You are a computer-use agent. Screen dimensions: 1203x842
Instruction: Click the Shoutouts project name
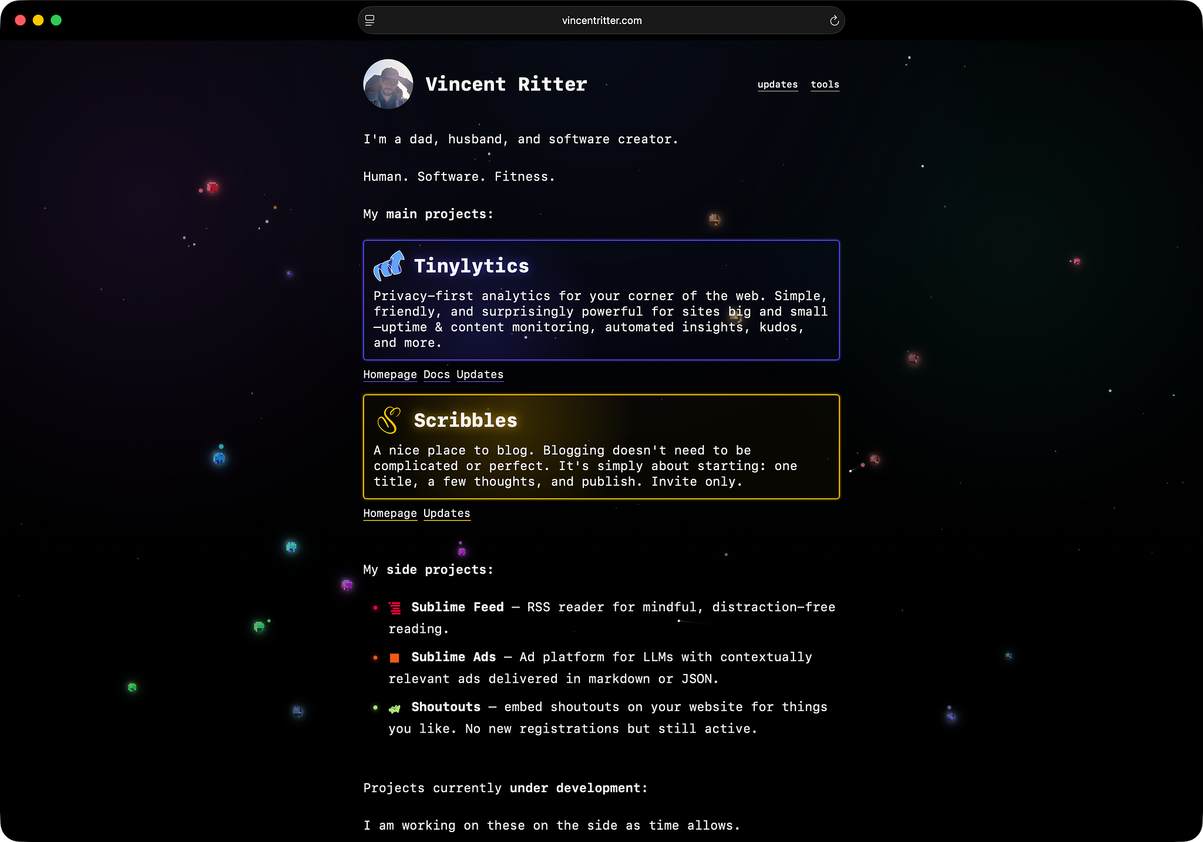click(445, 707)
